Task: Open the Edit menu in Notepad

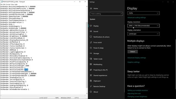Action: pyautogui.click(x=4, y=4)
